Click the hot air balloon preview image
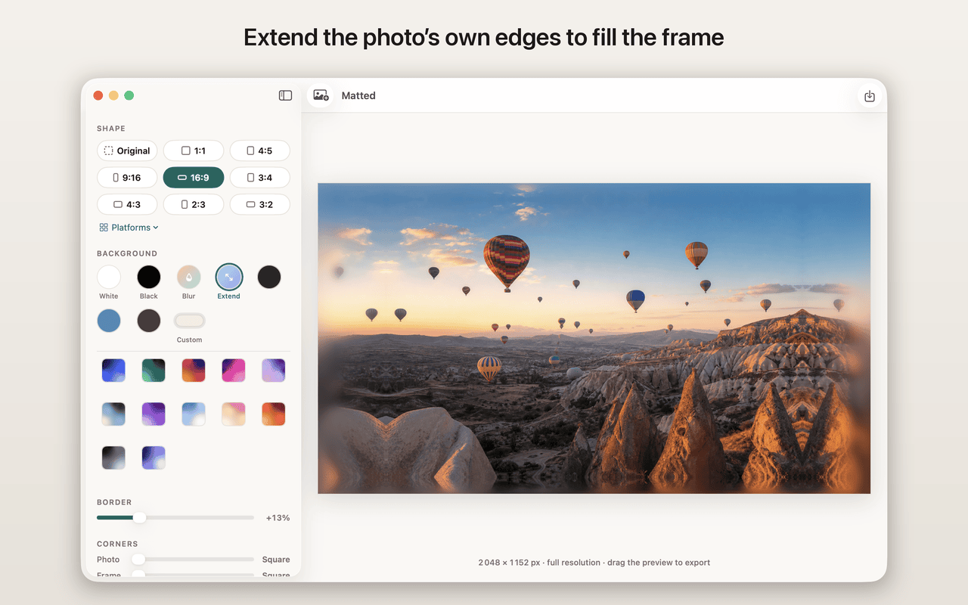This screenshot has width=968, height=605. pos(594,338)
